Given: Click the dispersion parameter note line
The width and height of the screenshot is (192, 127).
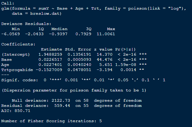Looking at the screenshot, I should point(74,90).
